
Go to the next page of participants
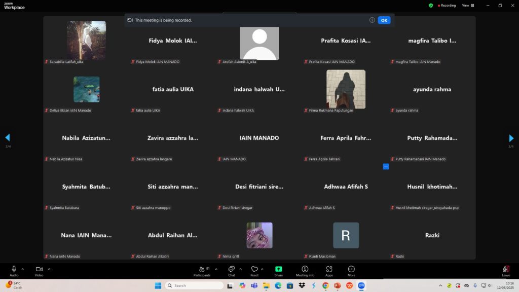pyautogui.click(x=511, y=138)
